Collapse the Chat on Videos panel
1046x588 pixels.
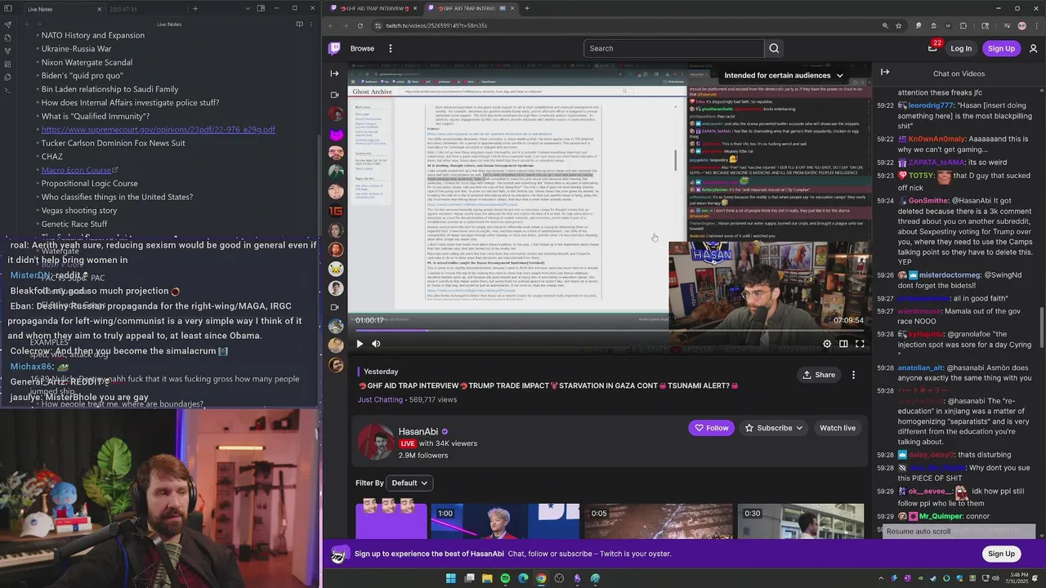pos(885,73)
